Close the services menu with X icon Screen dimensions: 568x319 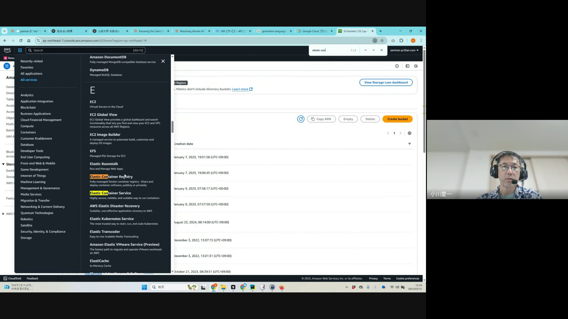click(x=163, y=61)
